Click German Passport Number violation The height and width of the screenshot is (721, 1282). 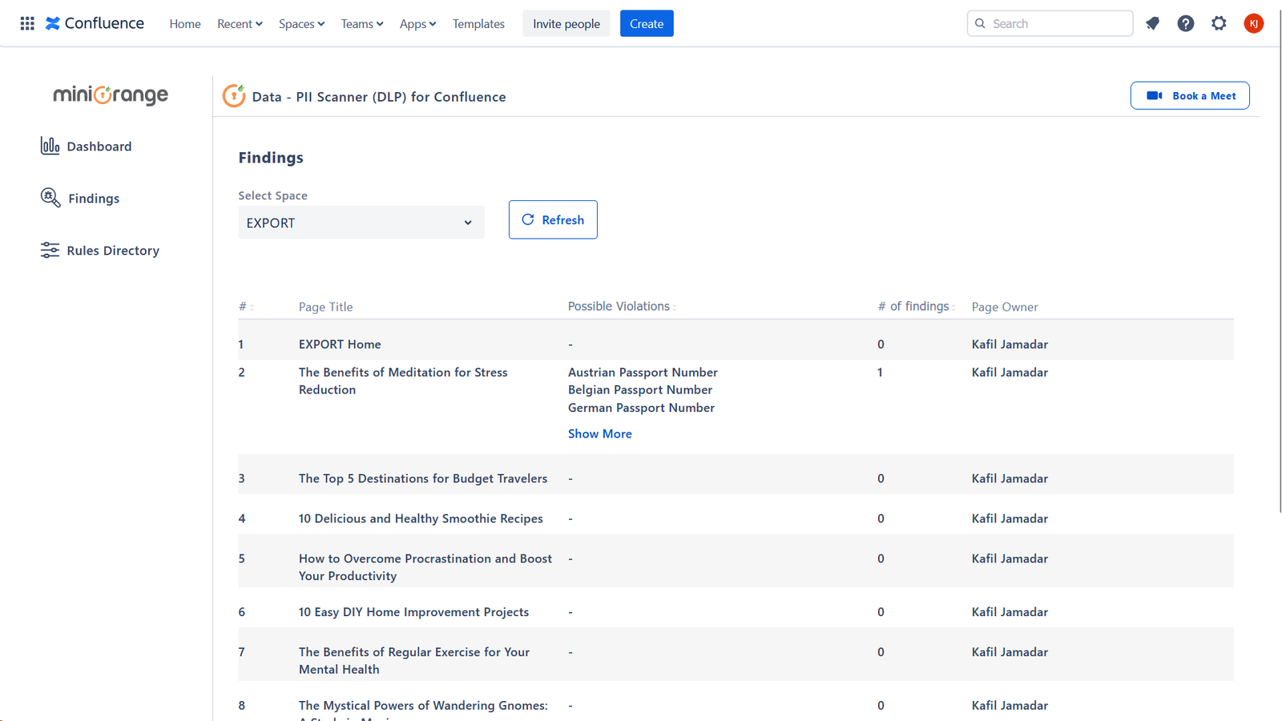point(641,407)
